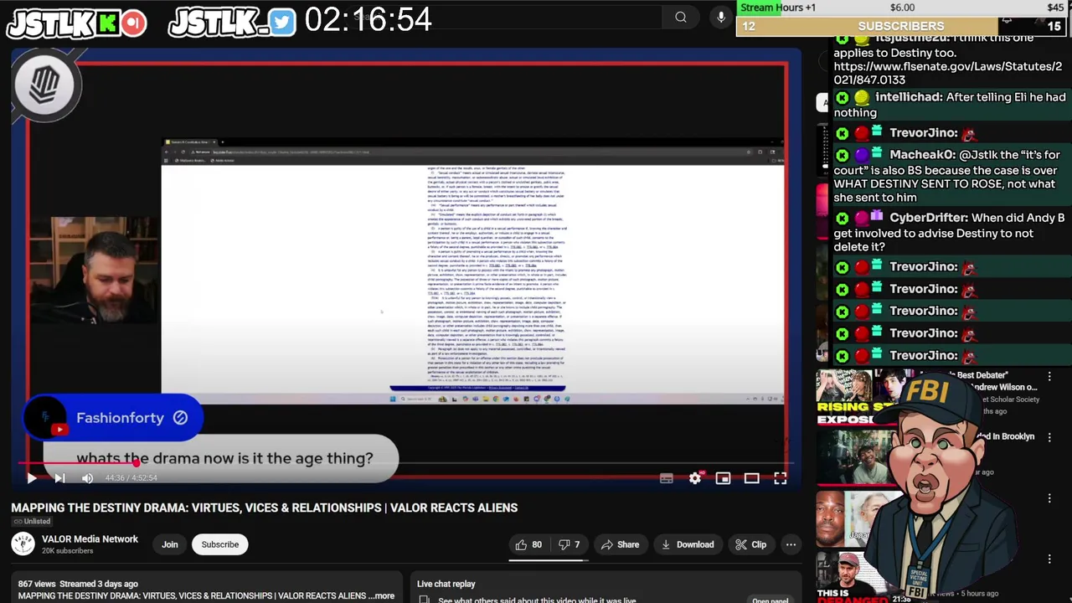This screenshot has height=603, width=1072.
Task: Clip a segment with the Clip button
Action: pos(750,544)
